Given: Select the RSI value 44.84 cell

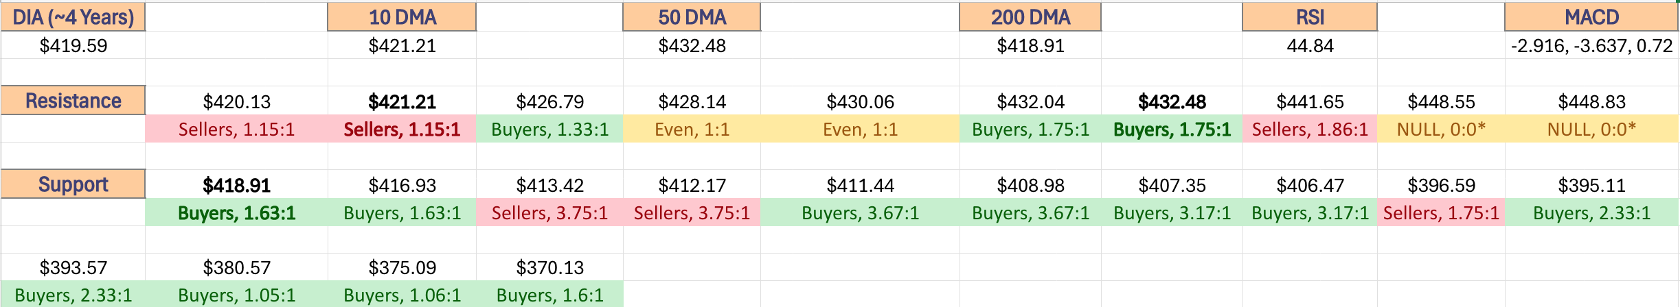Looking at the screenshot, I should [x=1310, y=46].
